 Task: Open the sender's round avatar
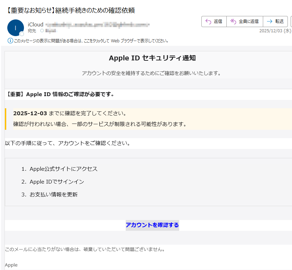coord(15,28)
